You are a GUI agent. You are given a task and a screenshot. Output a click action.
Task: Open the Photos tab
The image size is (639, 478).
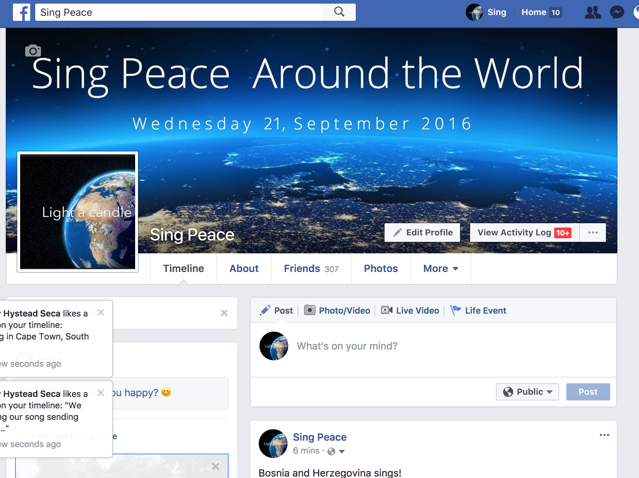(381, 269)
